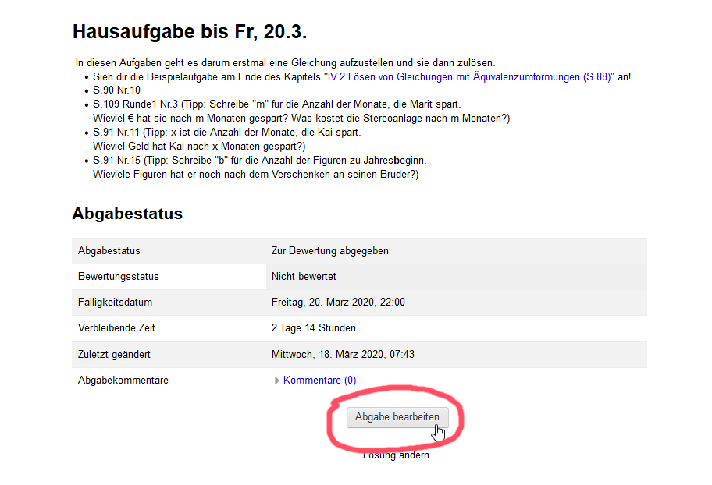The width and height of the screenshot is (712, 485).
Task: Click the Hausaufgabe bis Fr, 20.3. heading
Action: tap(190, 32)
